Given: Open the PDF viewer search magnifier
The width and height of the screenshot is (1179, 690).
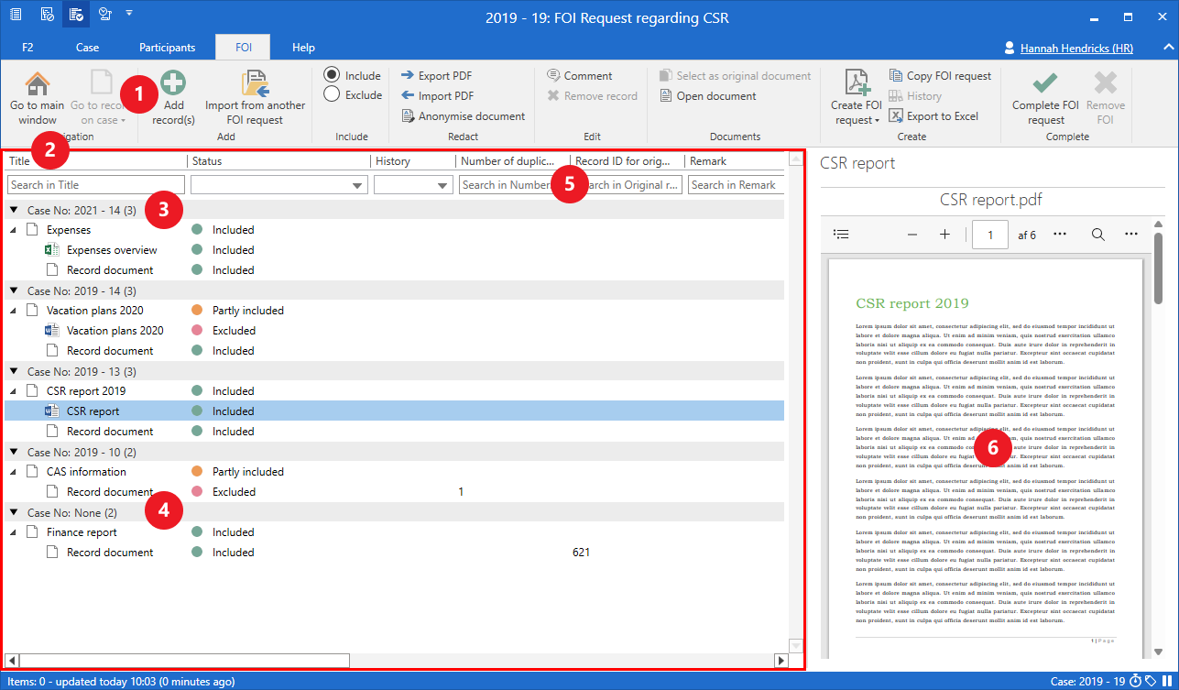Looking at the screenshot, I should [1097, 235].
